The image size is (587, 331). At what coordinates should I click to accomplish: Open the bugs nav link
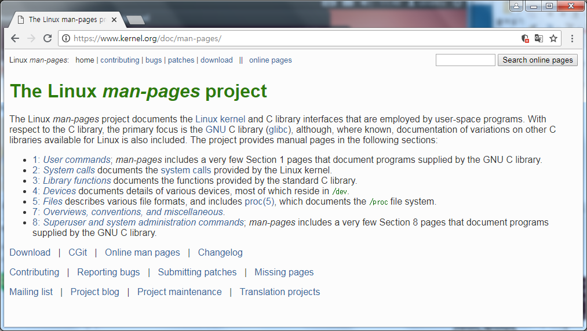pos(154,60)
